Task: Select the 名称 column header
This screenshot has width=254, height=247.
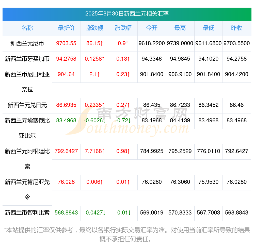Action: [x=27, y=28]
